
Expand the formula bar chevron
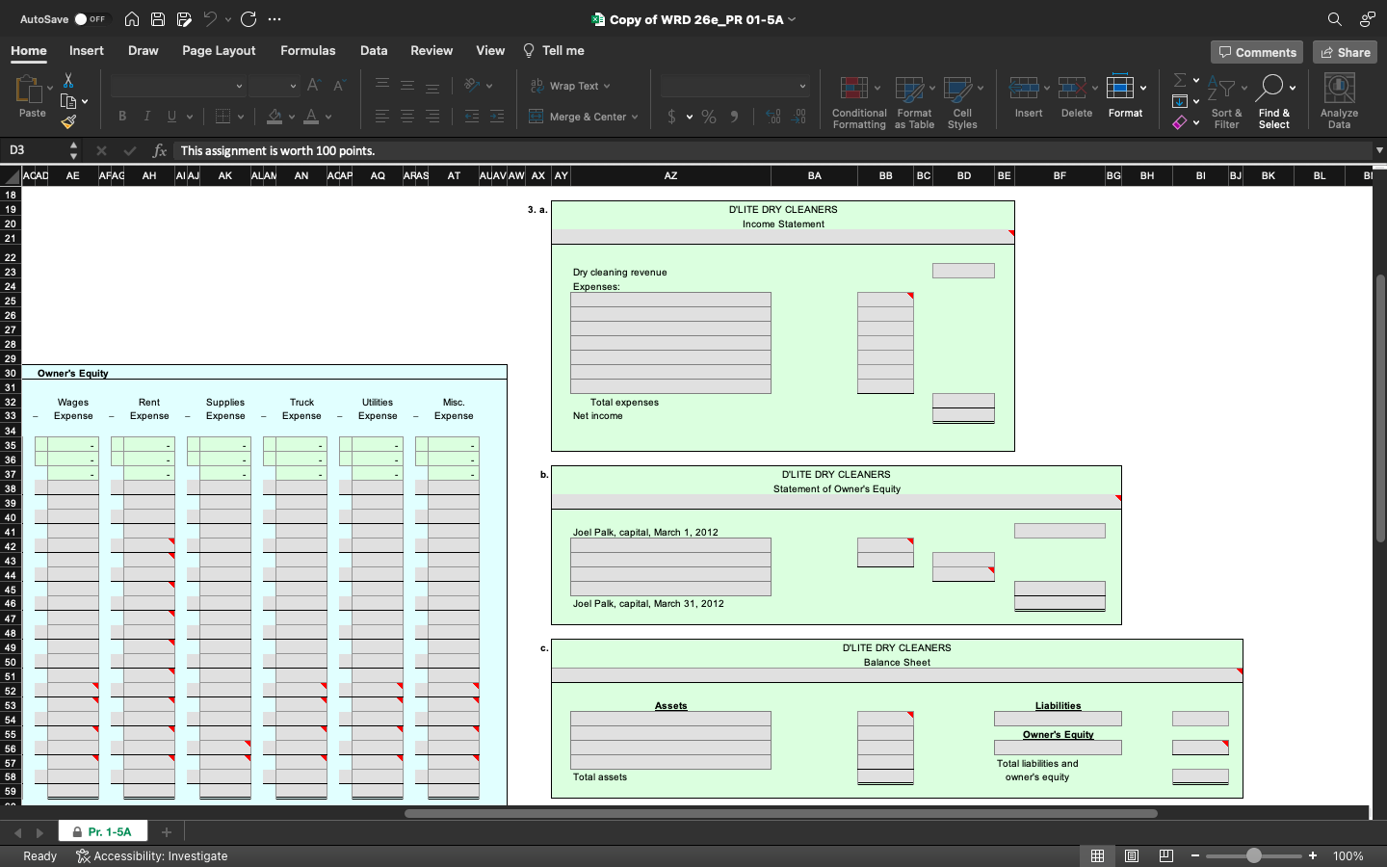click(1379, 150)
